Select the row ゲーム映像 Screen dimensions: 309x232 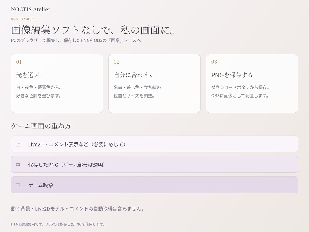click(154, 185)
